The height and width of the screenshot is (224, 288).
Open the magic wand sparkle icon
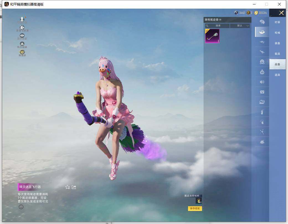262,132
